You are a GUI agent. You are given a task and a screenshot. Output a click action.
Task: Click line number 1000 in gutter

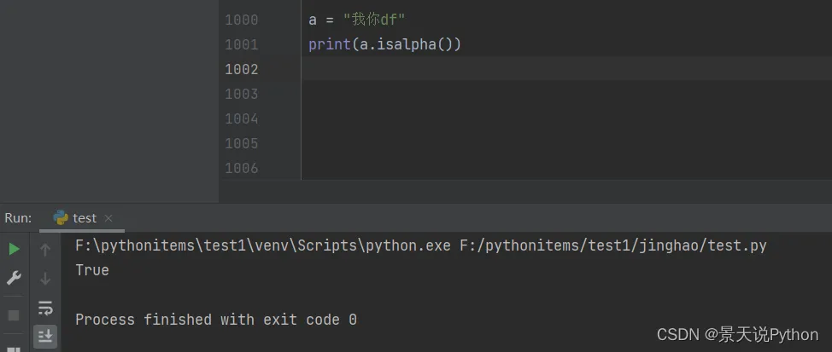click(x=241, y=20)
